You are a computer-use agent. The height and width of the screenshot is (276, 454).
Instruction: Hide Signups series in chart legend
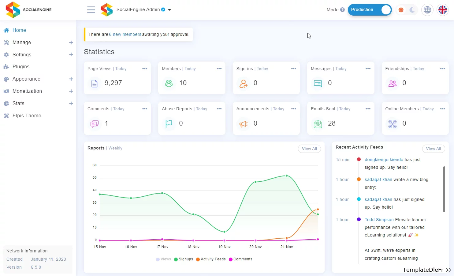[x=183, y=259]
